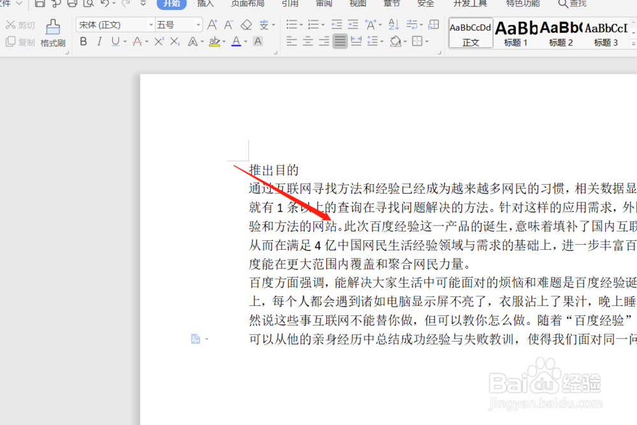The height and width of the screenshot is (425, 637).
Task: Click the Chinese text layout (A with arrows) icon
Action: click(x=371, y=25)
